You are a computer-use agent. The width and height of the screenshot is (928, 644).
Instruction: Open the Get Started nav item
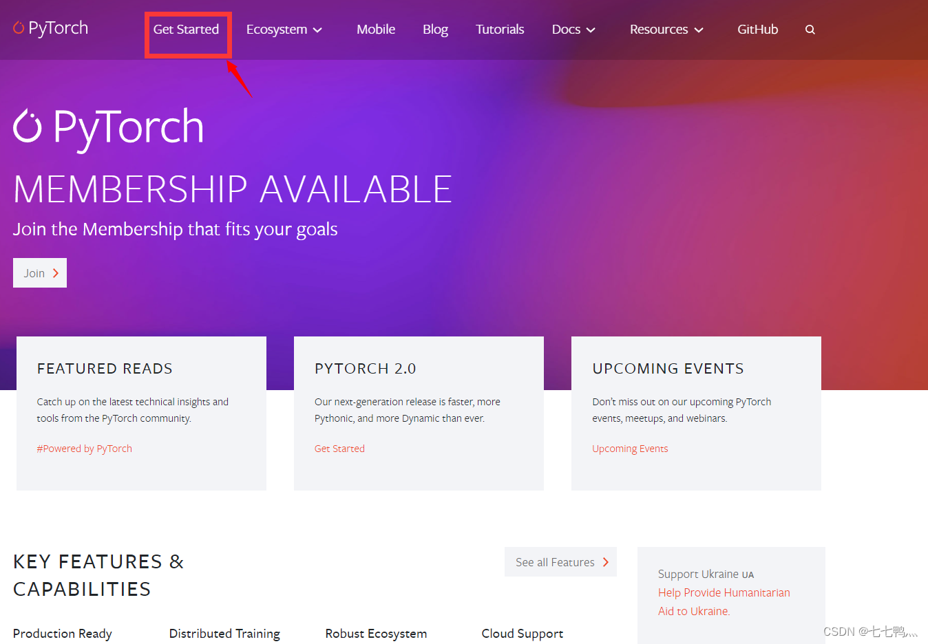click(x=186, y=30)
